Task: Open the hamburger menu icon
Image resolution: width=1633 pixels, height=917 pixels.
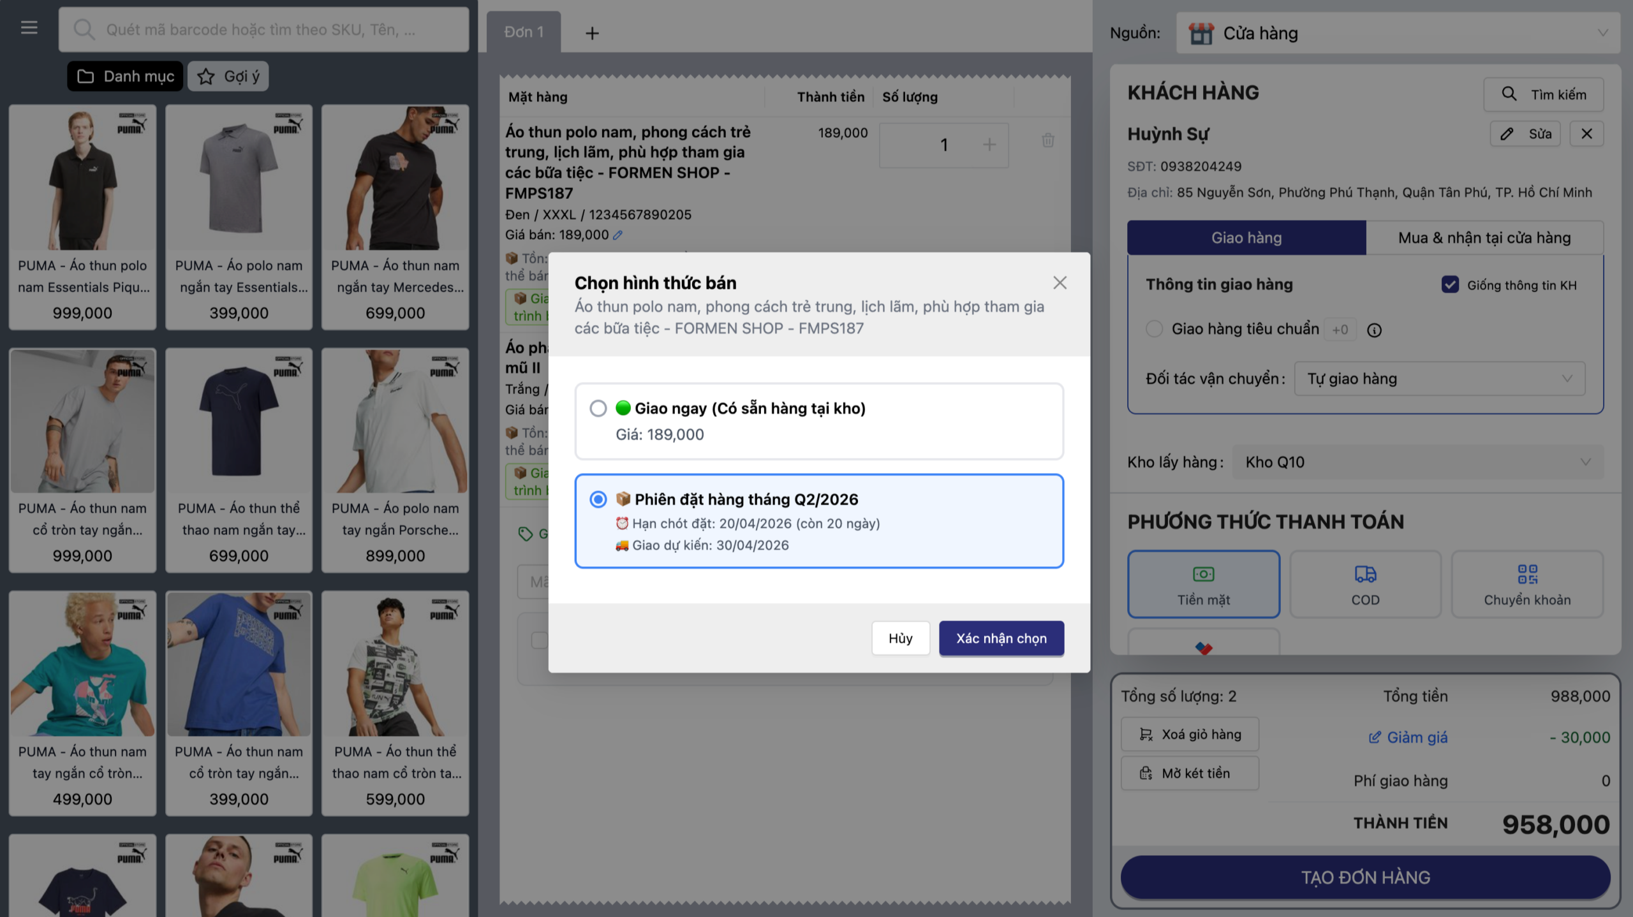Action: point(29,28)
